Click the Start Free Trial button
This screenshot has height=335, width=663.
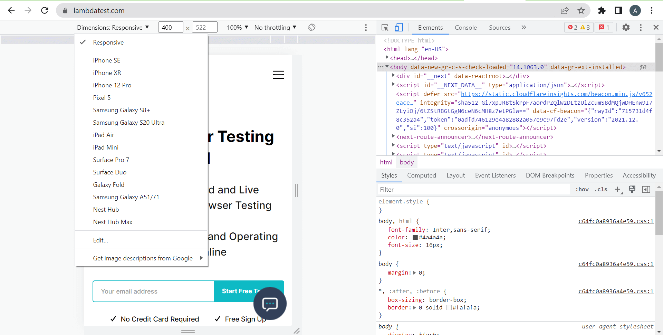pyautogui.click(x=242, y=291)
